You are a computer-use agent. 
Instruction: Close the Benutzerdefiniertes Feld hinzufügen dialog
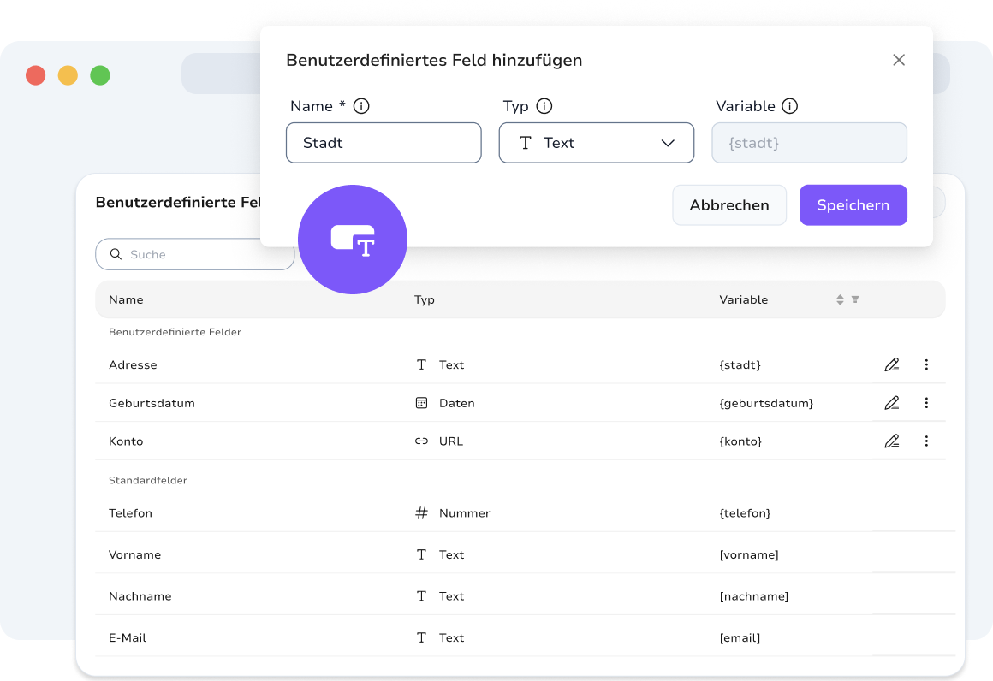tap(899, 60)
